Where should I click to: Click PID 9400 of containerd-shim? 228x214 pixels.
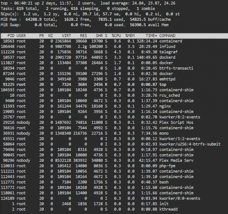point(10,101)
